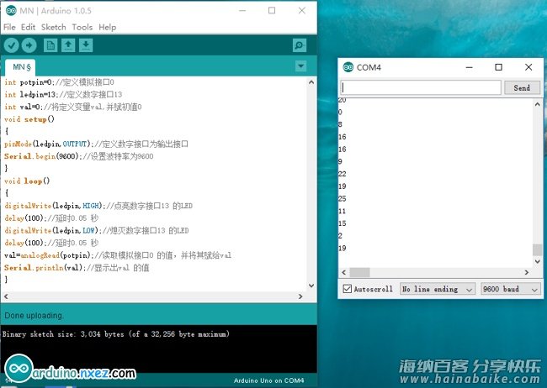Click the 'Done uploading.' status message

[34, 316]
